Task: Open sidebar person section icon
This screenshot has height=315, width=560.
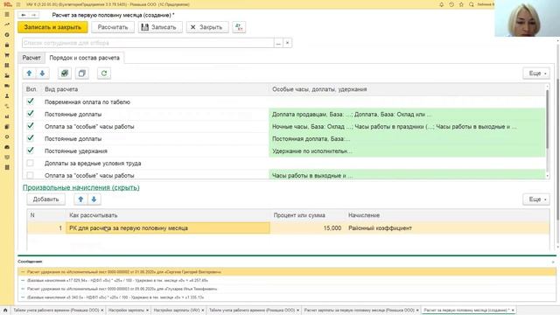Action: coord(7,96)
